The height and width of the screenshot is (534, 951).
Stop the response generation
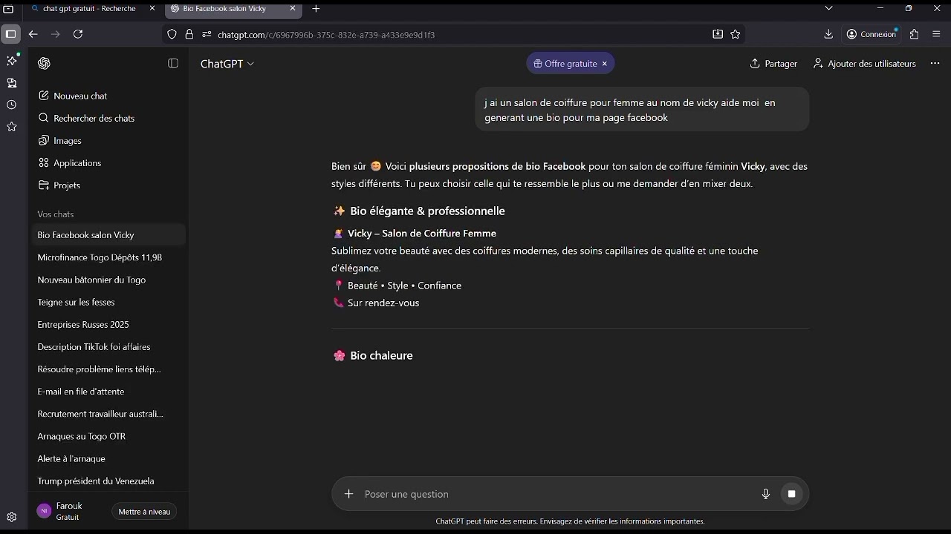coord(792,494)
